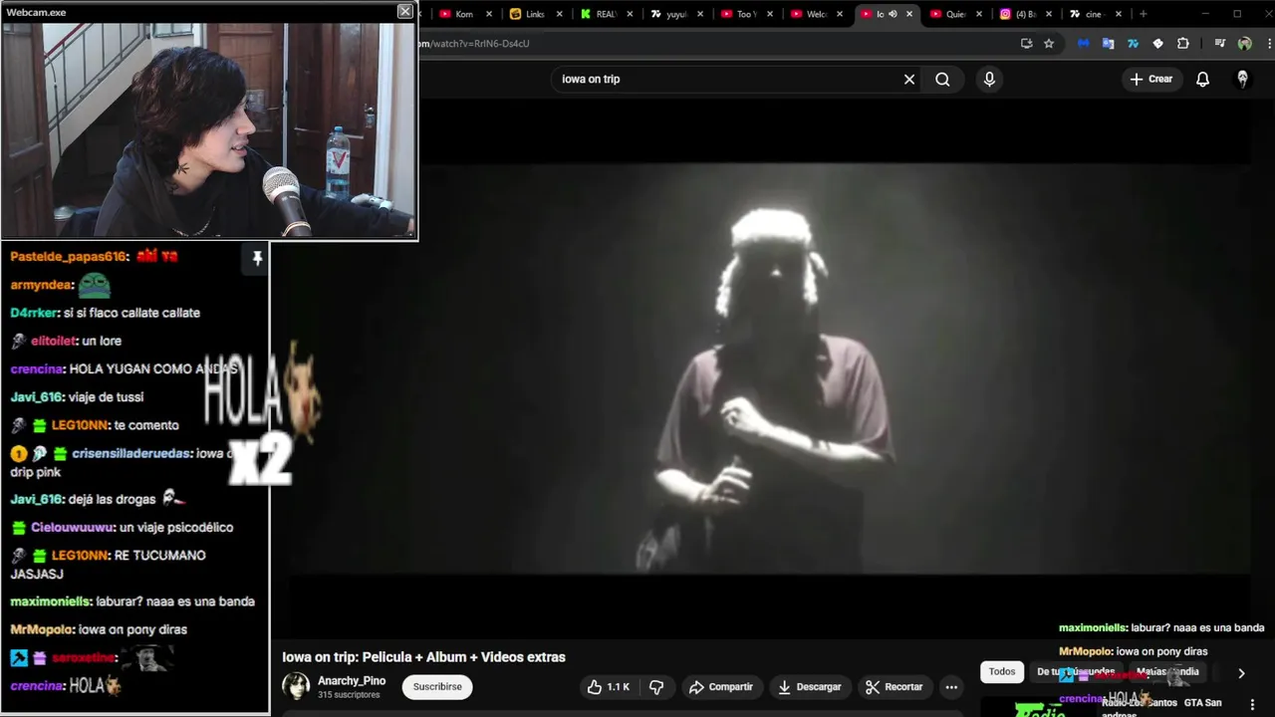The image size is (1275, 717).
Task: Click username MrMopolo in left chat
Action: [x=41, y=629]
